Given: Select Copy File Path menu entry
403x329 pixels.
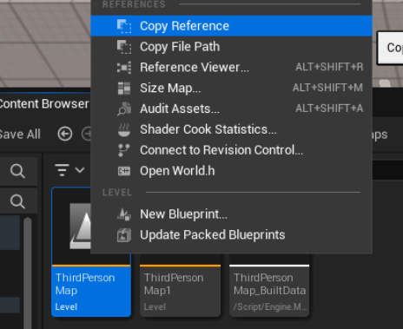Looking at the screenshot, I should coord(231,47).
